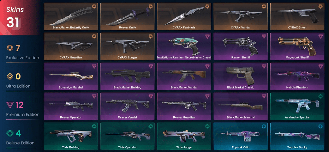Image resolution: width=329 pixels, height=152 pixels.
Task: Click the Ultra Edition diamond icon in sidebar
Action: [10, 76]
